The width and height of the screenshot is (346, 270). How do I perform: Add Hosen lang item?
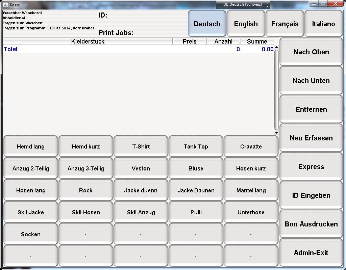(x=31, y=190)
